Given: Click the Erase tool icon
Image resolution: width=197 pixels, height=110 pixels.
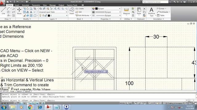Looking at the screenshot, I should tap(25, 16).
